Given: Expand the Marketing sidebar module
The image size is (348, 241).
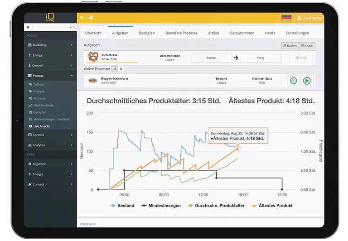Looking at the screenshot, I should 50,45.
